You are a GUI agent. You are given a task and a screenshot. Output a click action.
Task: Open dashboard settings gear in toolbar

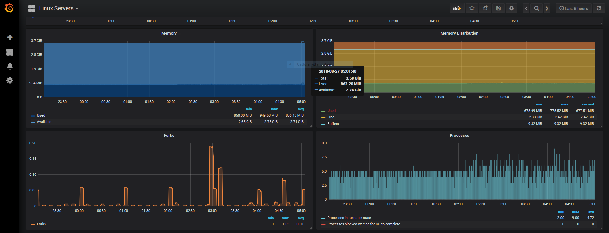[x=512, y=8]
